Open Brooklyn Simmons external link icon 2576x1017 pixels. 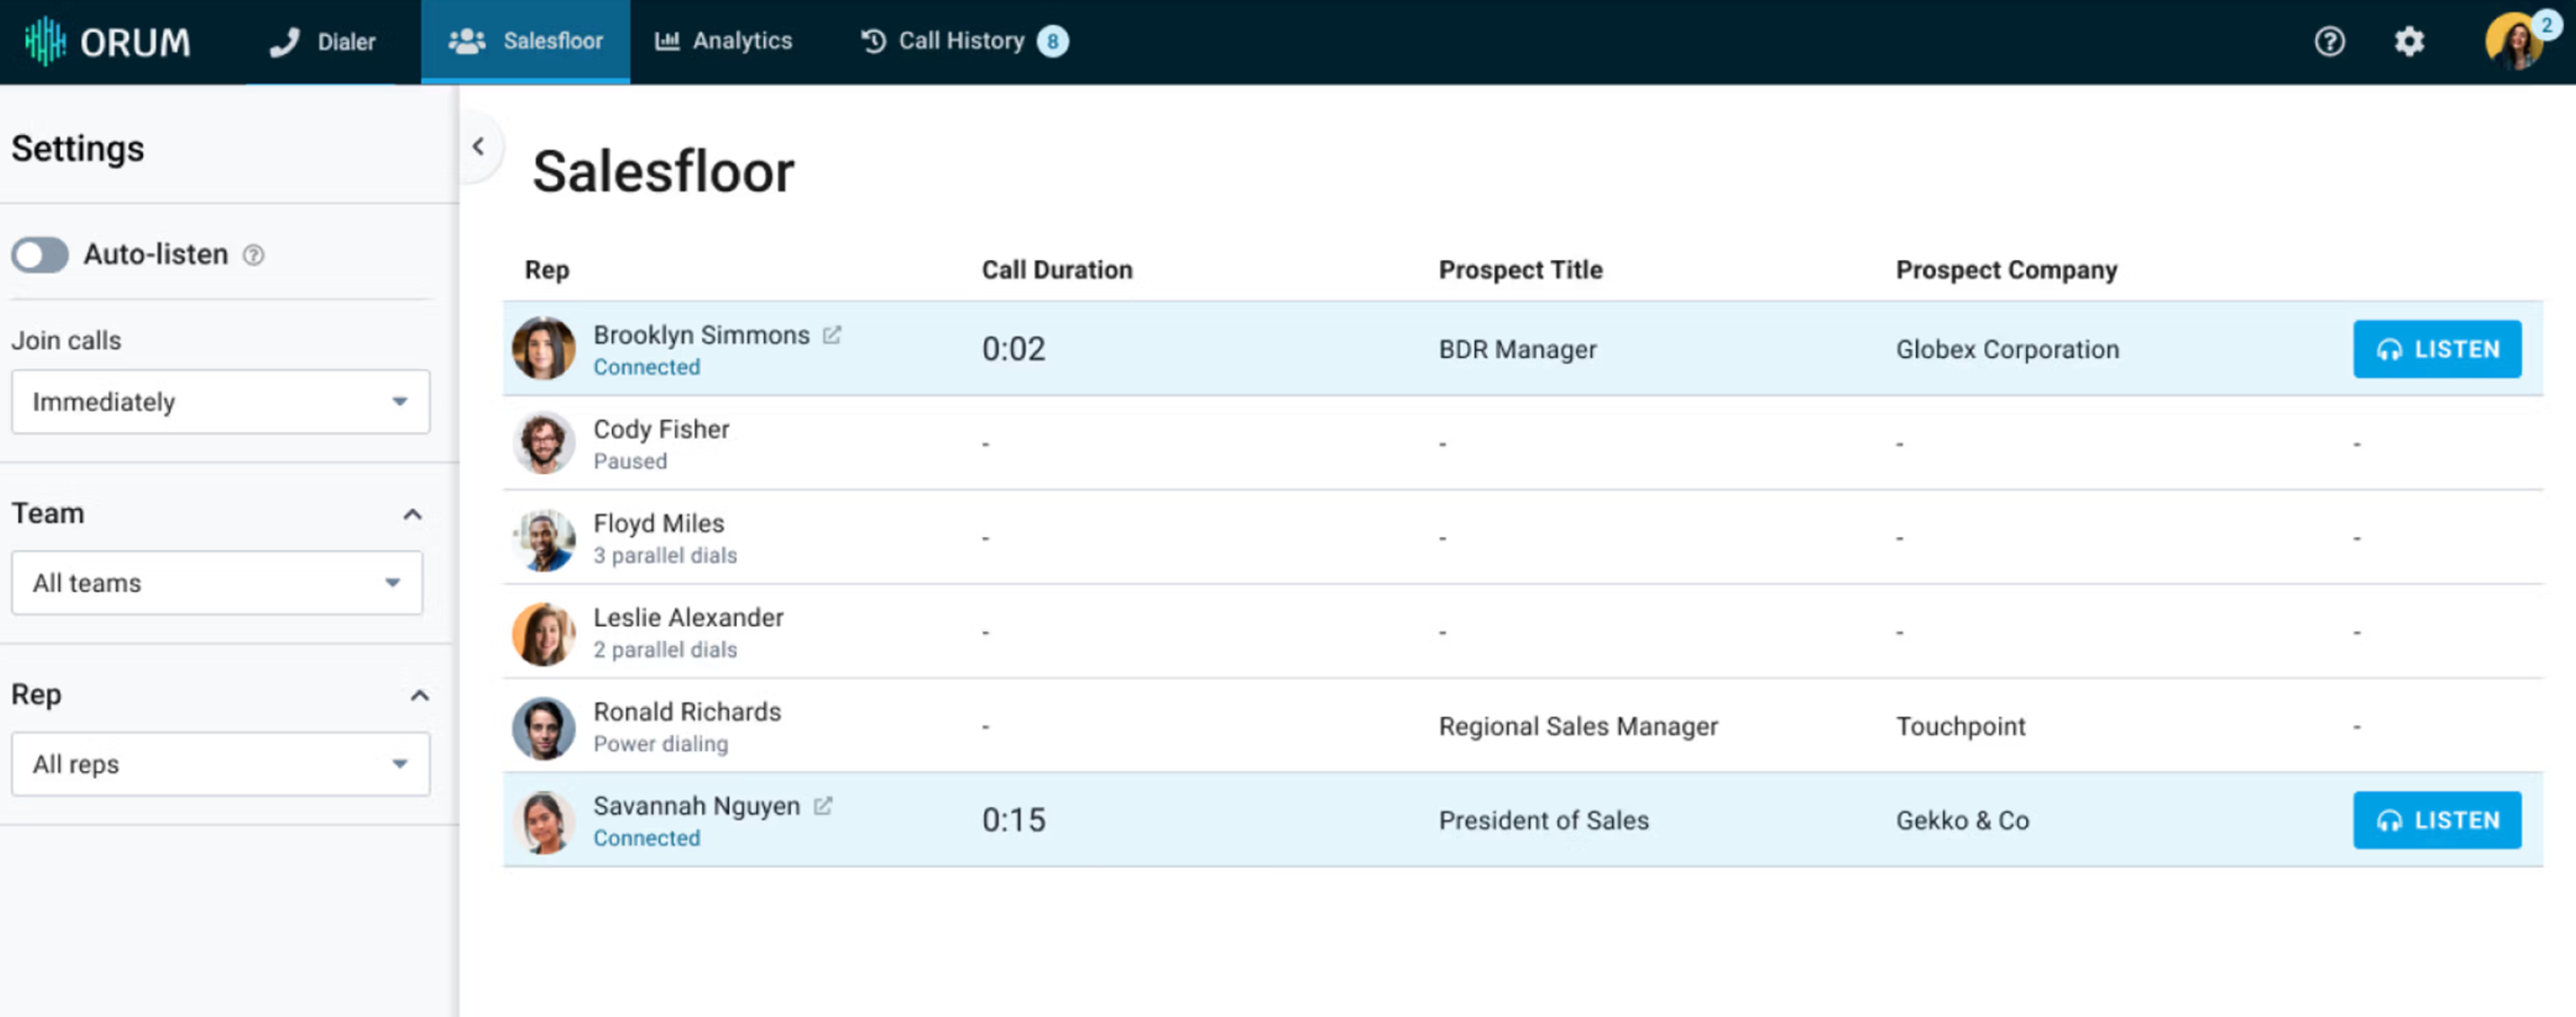[832, 334]
